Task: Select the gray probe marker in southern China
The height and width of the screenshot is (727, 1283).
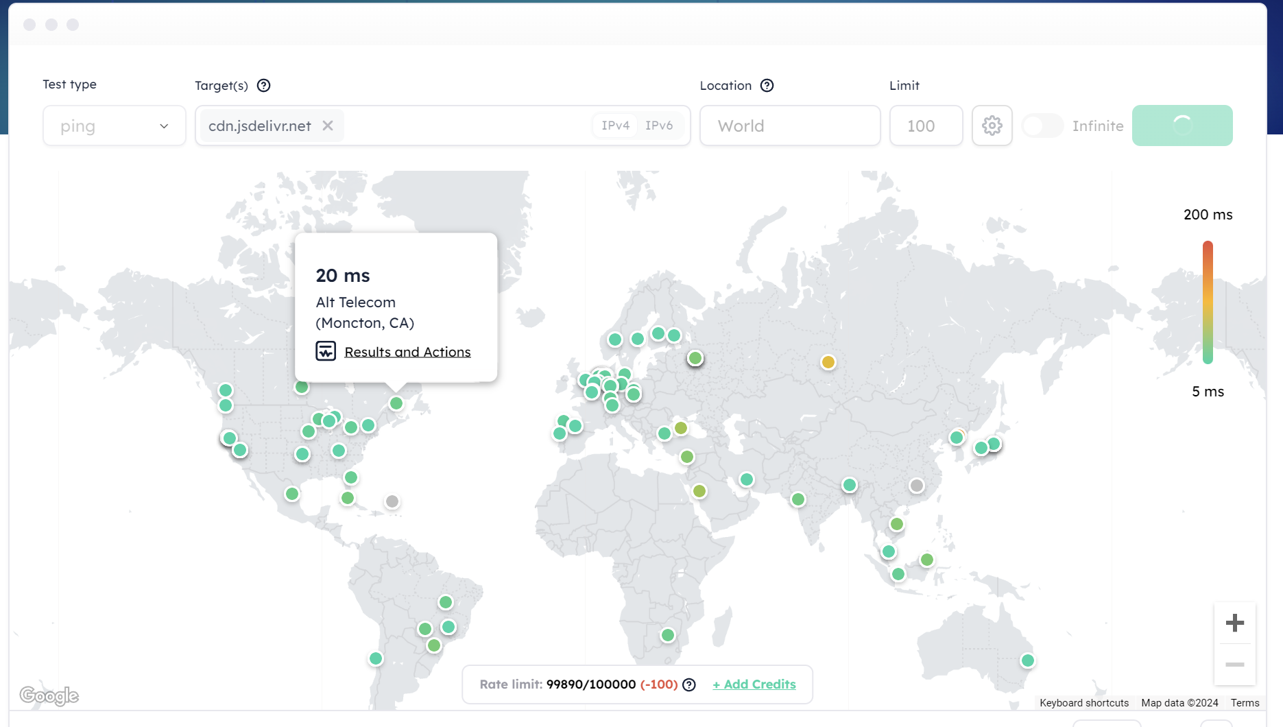Action: (917, 486)
